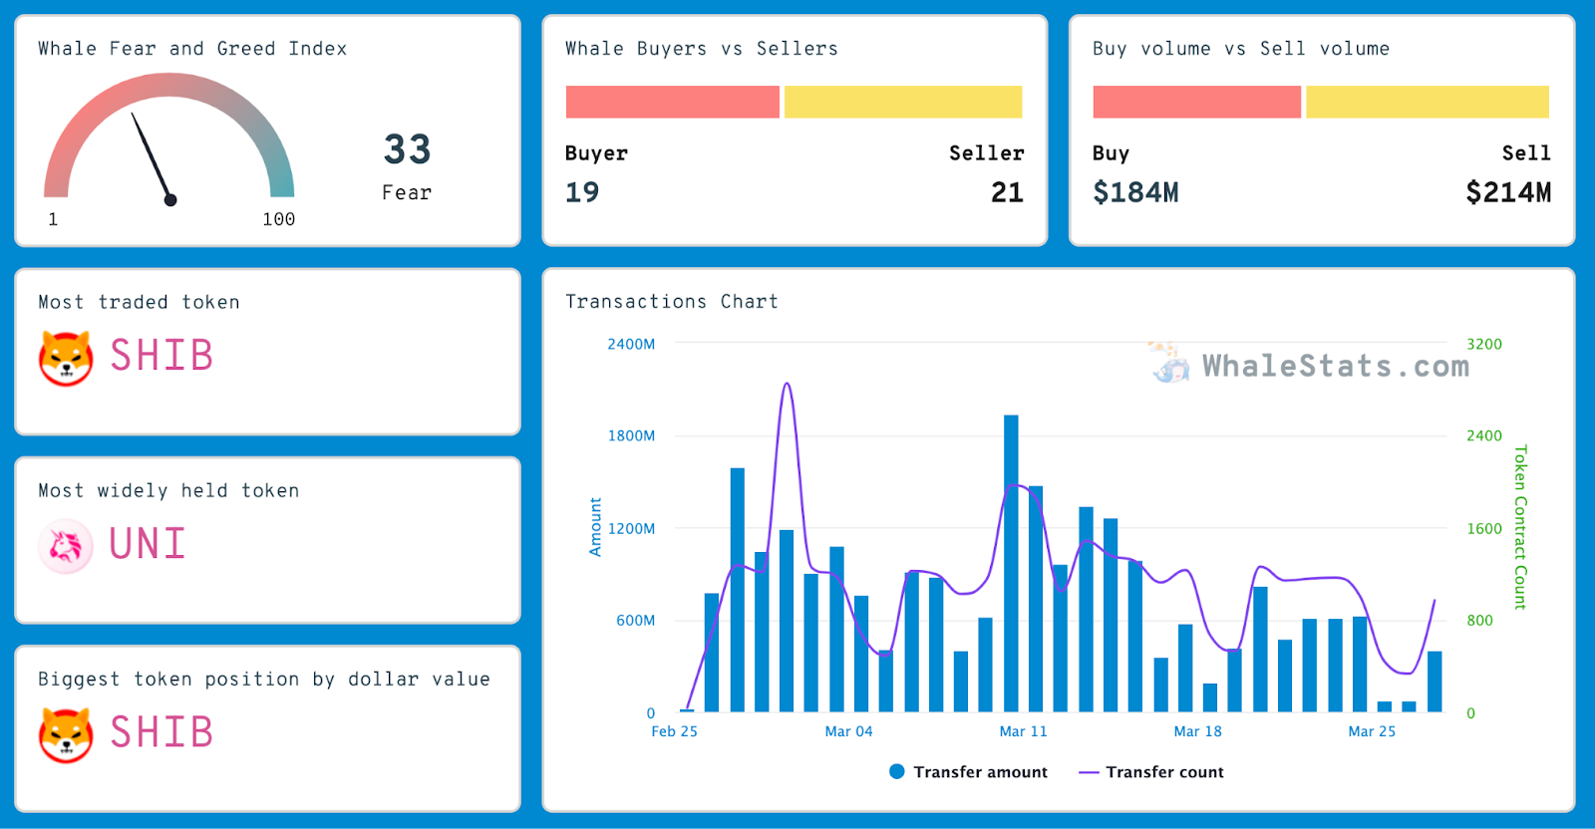This screenshot has width=1595, height=829.
Task: Click the Mar 25 x-axis date label
Action: pyautogui.click(x=1372, y=731)
